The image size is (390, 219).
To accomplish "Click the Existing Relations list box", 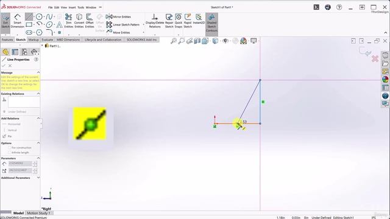I will [24, 102].
